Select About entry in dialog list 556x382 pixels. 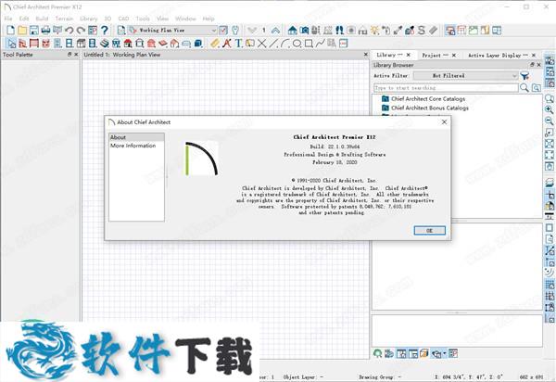point(136,137)
